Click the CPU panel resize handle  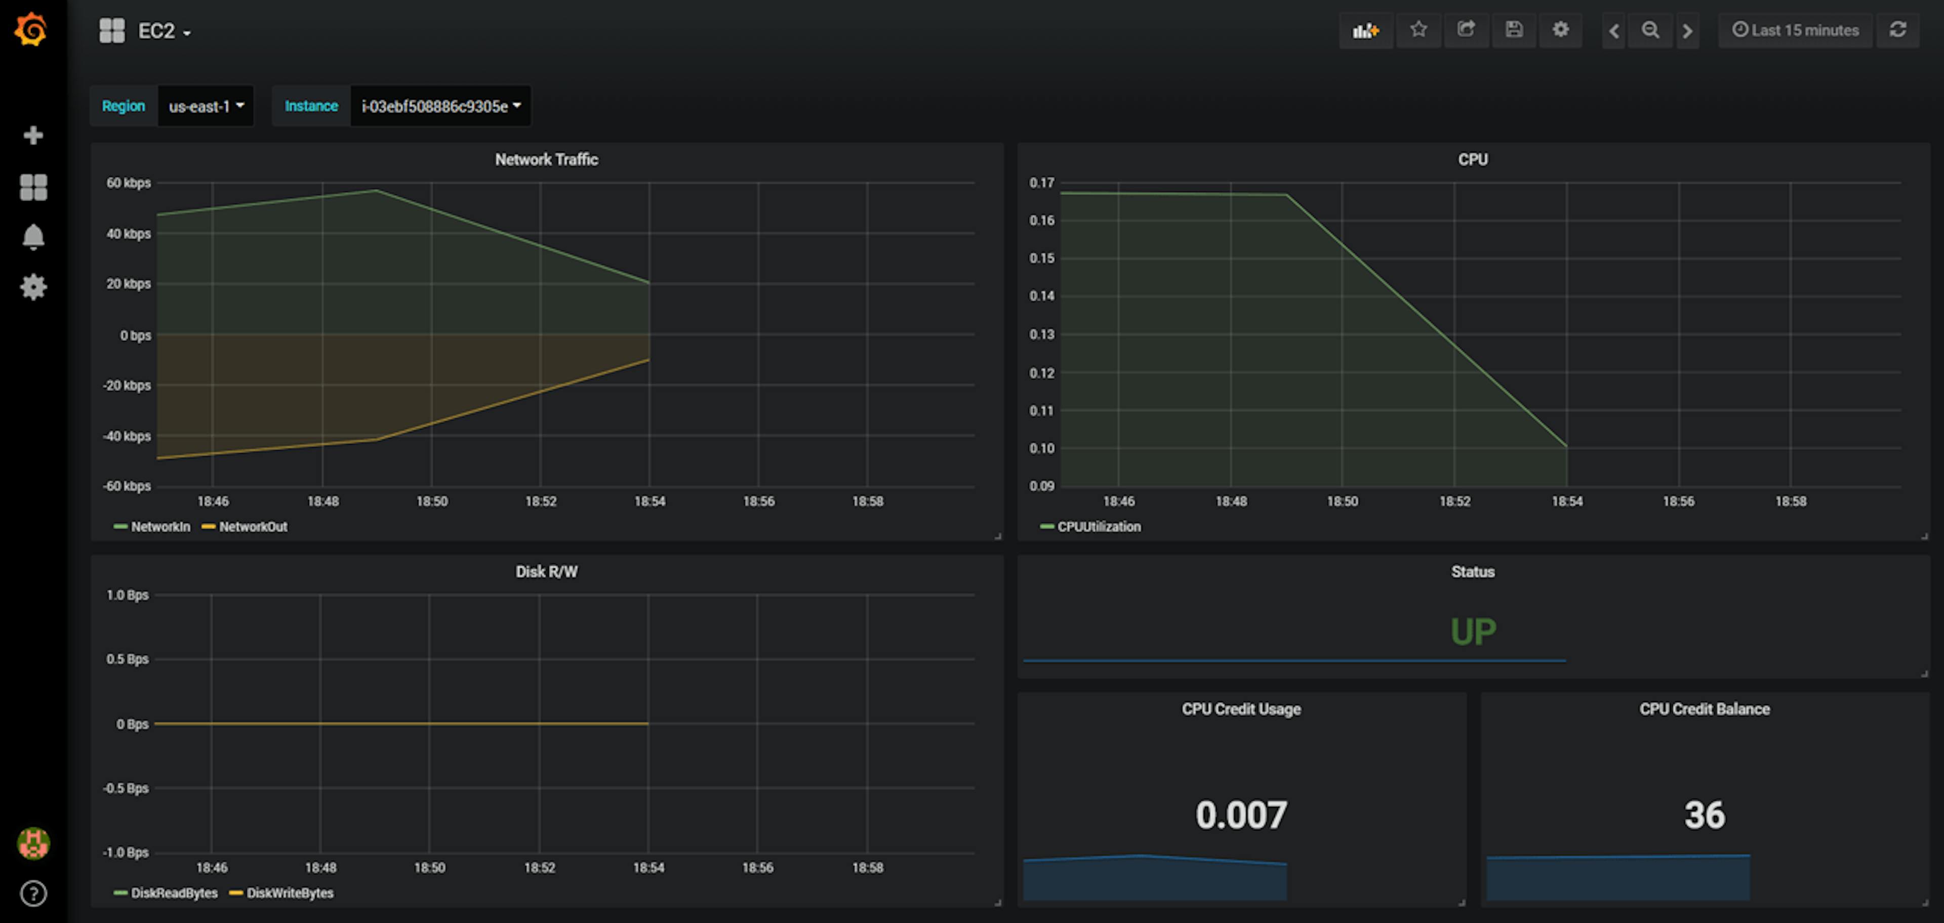1924,535
